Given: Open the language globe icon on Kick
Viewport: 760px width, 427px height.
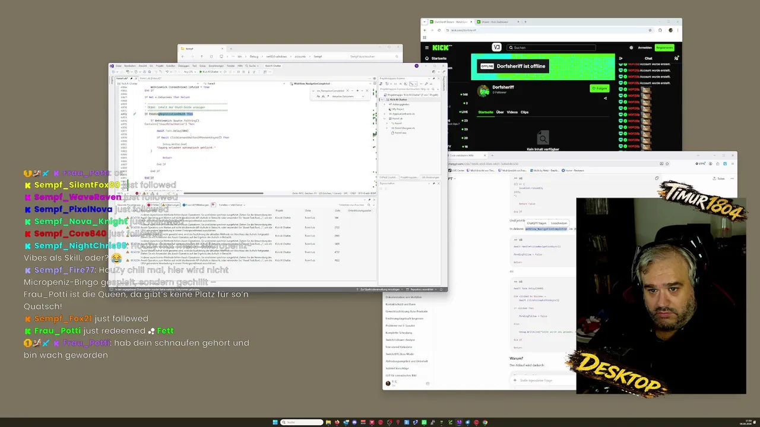Looking at the screenshot, I should pos(631,47).
